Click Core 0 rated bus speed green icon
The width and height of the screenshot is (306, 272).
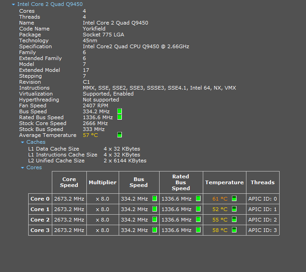pyautogui.click(x=198, y=198)
